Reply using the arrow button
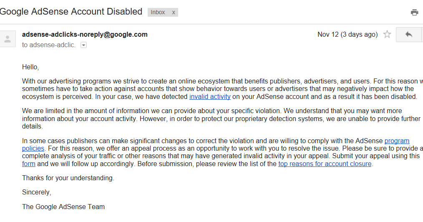Image resolution: width=423 pixels, height=222 pixels. pos(409,35)
